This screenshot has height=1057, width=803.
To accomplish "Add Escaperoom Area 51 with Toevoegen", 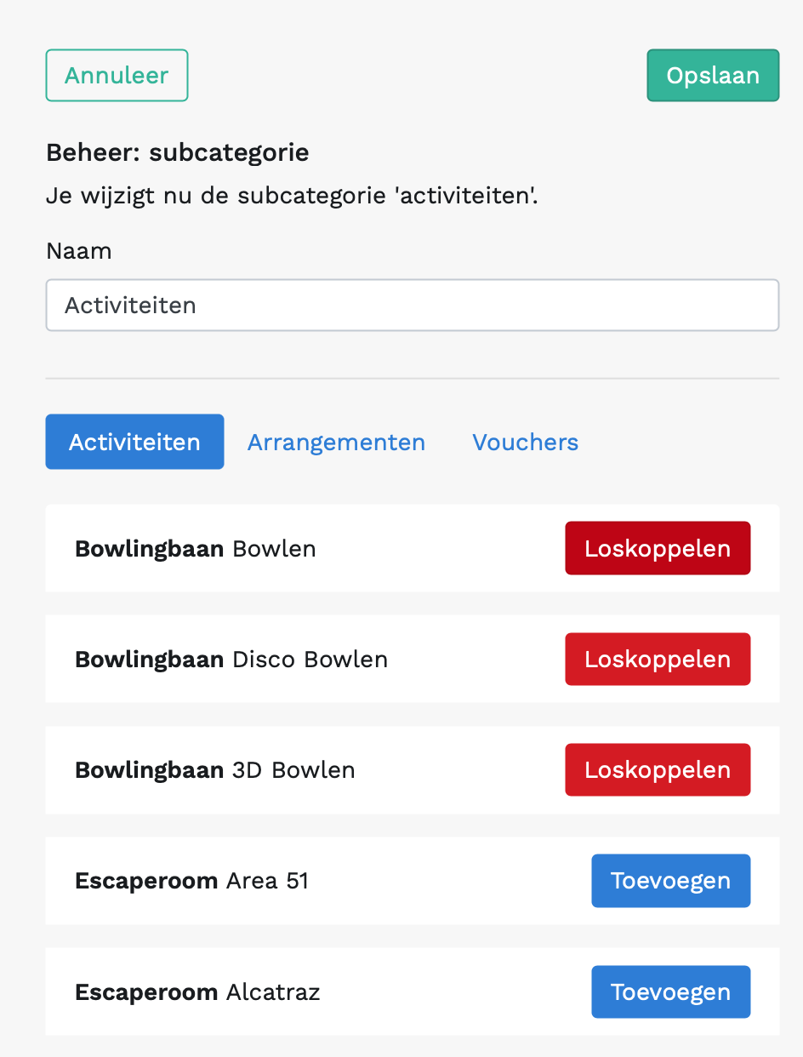I will point(670,881).
